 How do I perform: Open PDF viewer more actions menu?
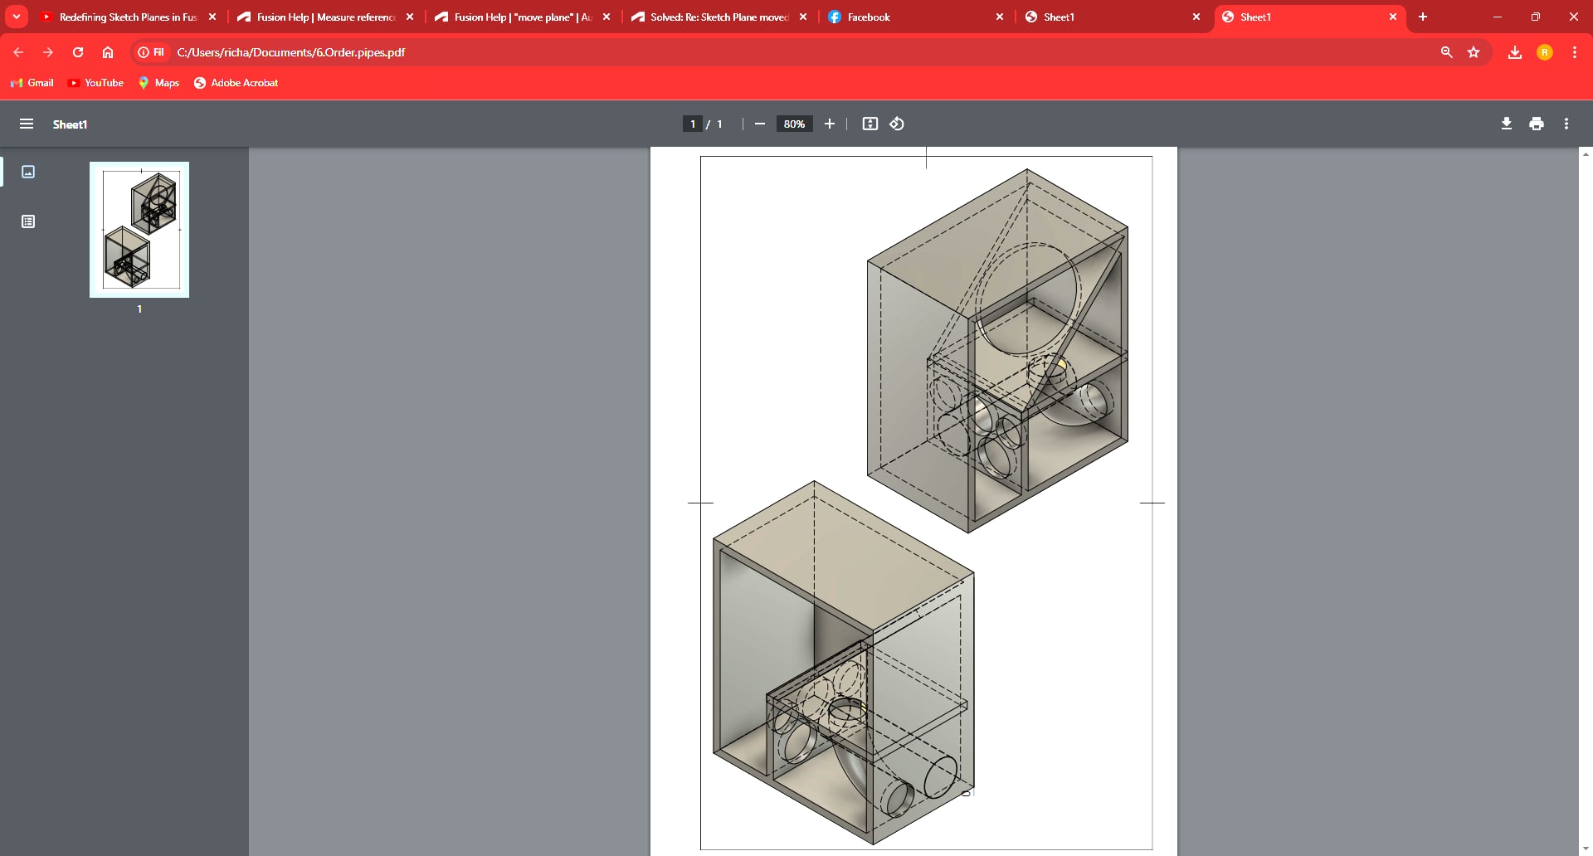pos(1566,124)
